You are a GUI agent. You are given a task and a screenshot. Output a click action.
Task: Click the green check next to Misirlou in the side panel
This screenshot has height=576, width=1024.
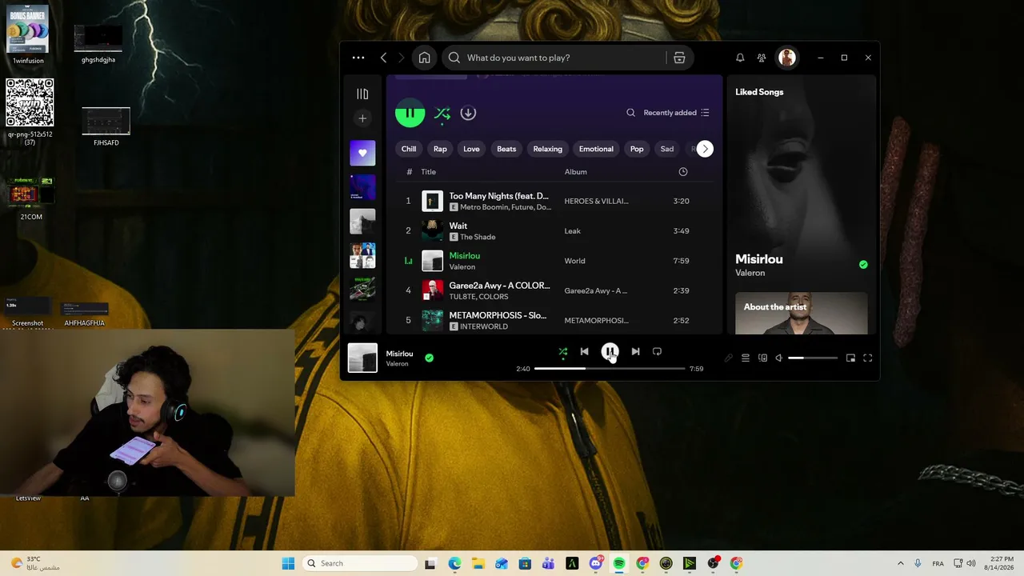[863, 264]
